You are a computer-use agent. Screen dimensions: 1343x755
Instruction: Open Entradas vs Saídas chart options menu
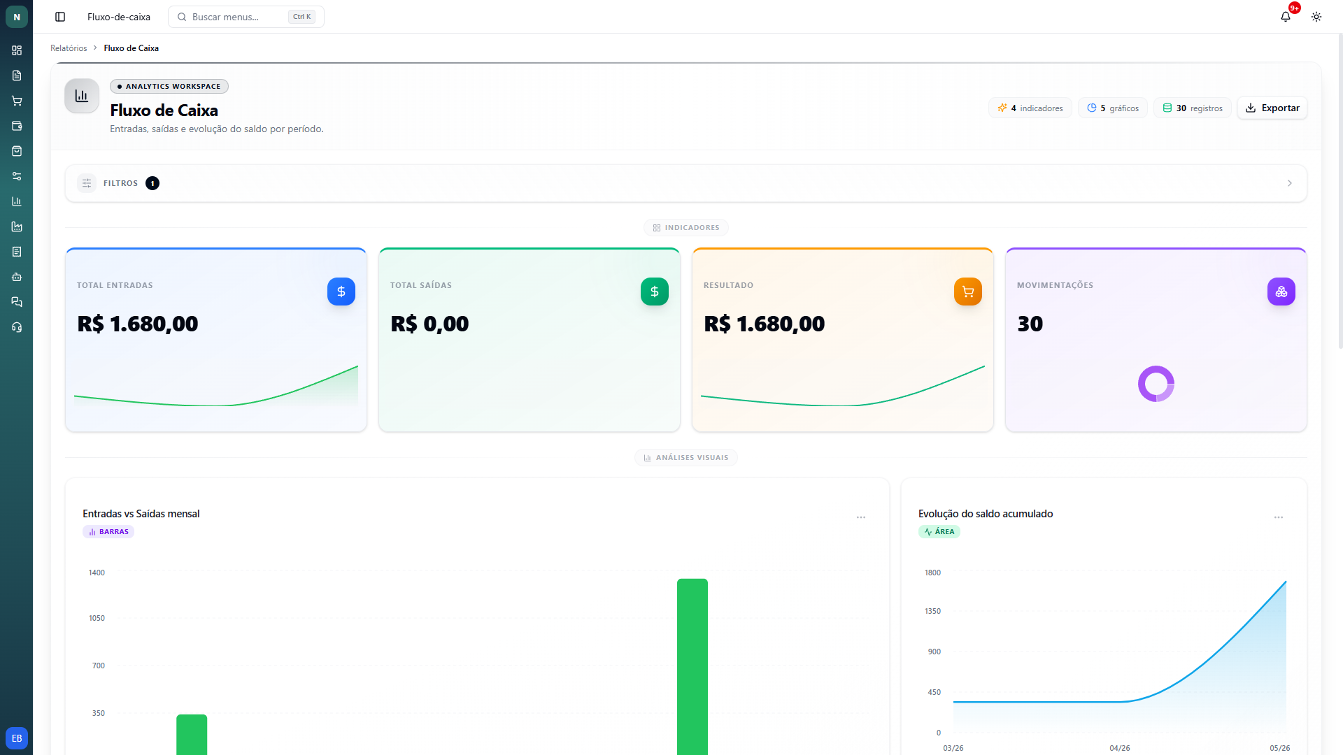(x=861, y=517)
